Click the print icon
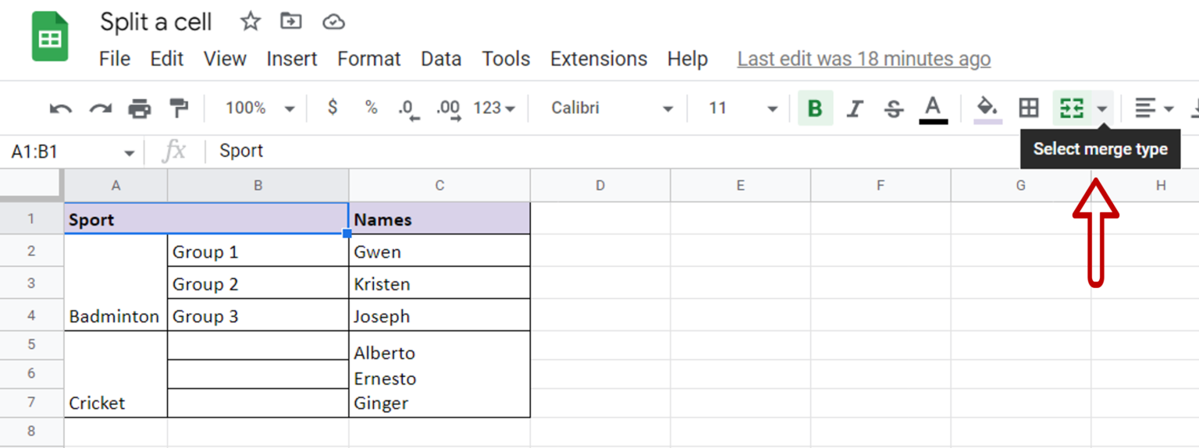Screen dimensions: 1199x448 pyautogui.click(x=139, y=108)
